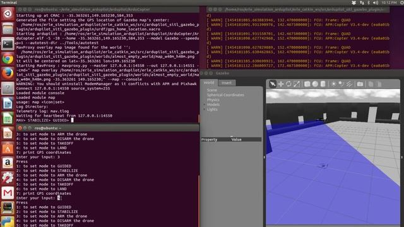The height and width of the screenshot is (227, 404).
Task: Open Dropbox indicator in top panel
Action: (x=353, y=3)
